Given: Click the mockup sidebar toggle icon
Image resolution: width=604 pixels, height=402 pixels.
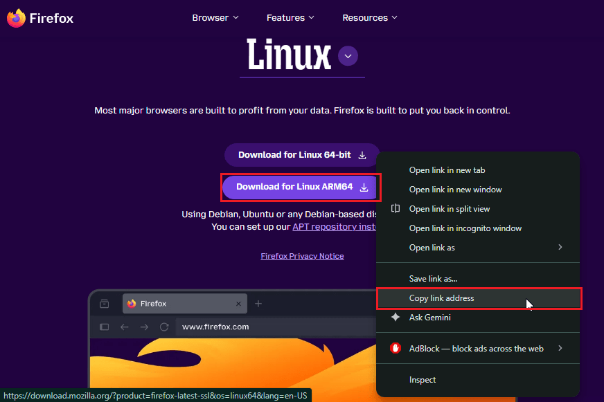Looking at the screenshot, I should coord(105,327).
